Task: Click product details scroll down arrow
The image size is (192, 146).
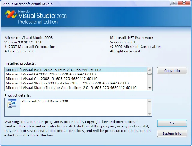Action: (x=149, y=113)
